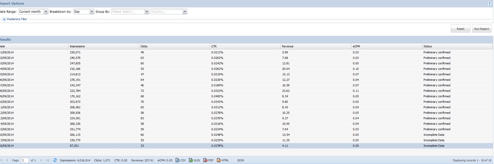
Task: Click the Reset button
Action: (x=460, y=29)
